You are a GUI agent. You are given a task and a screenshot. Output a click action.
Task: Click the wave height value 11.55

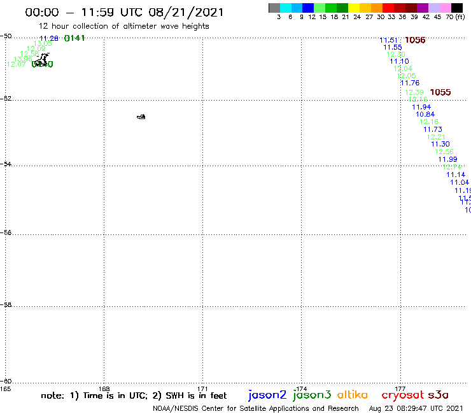[x=393, y=47]
